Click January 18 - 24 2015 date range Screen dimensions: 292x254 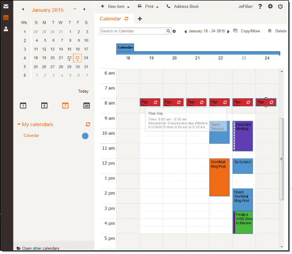click(x=206, y=31)
